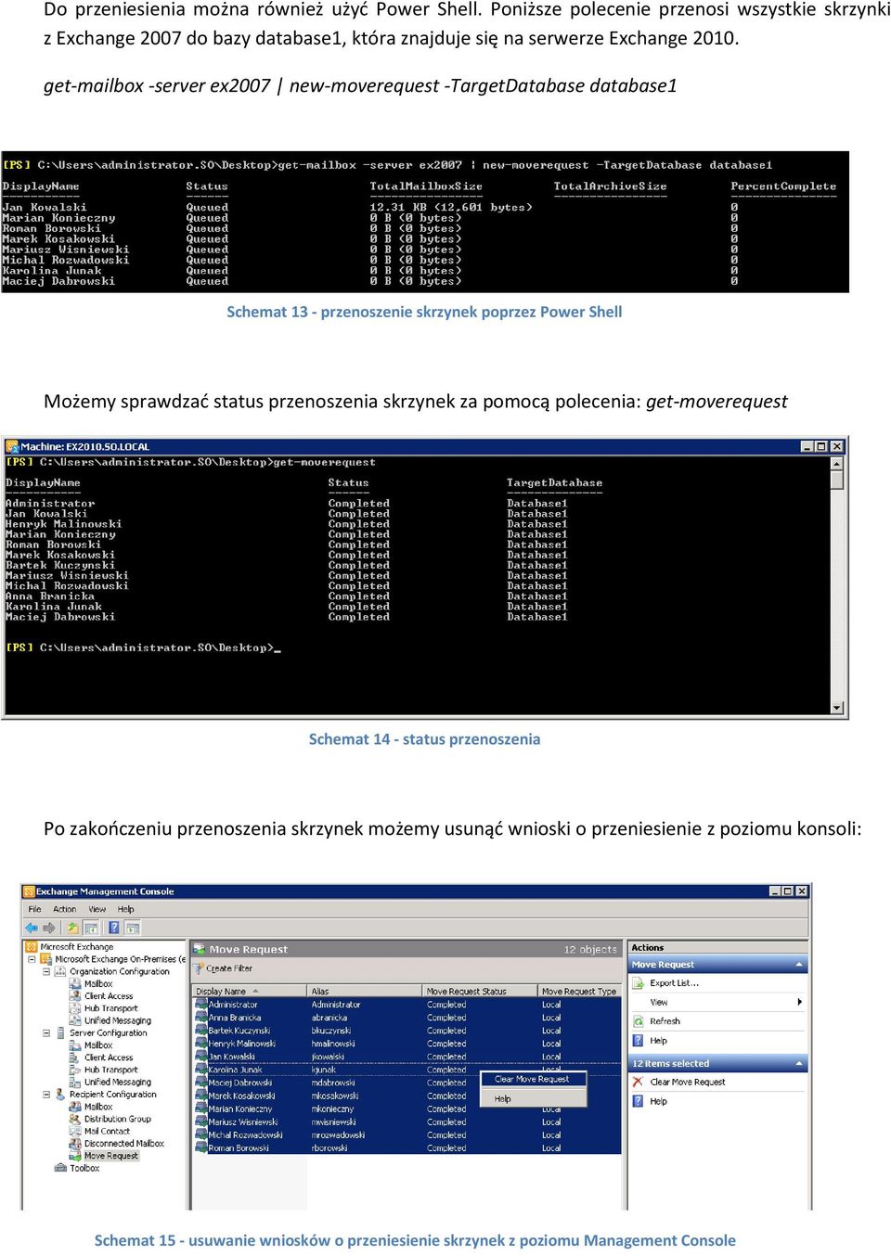The height and width of the screenshot is (1256, 891).
Task: Collapse Recipient Configuration tree node
Action: pos(46,1095)
